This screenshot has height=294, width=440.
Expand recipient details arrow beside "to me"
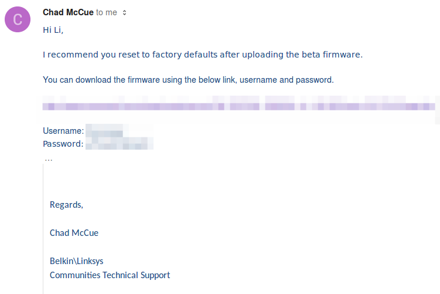(x=124, y=12)
